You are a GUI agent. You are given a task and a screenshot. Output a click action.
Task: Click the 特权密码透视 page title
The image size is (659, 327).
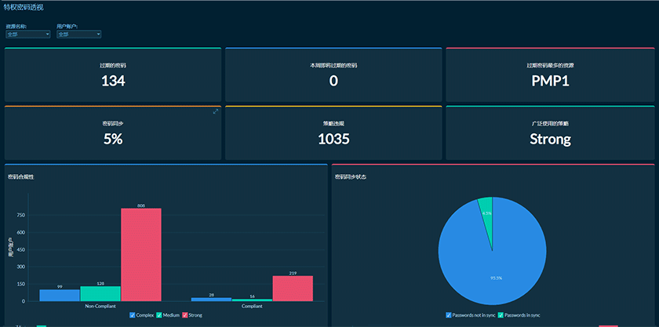[23, 8]
